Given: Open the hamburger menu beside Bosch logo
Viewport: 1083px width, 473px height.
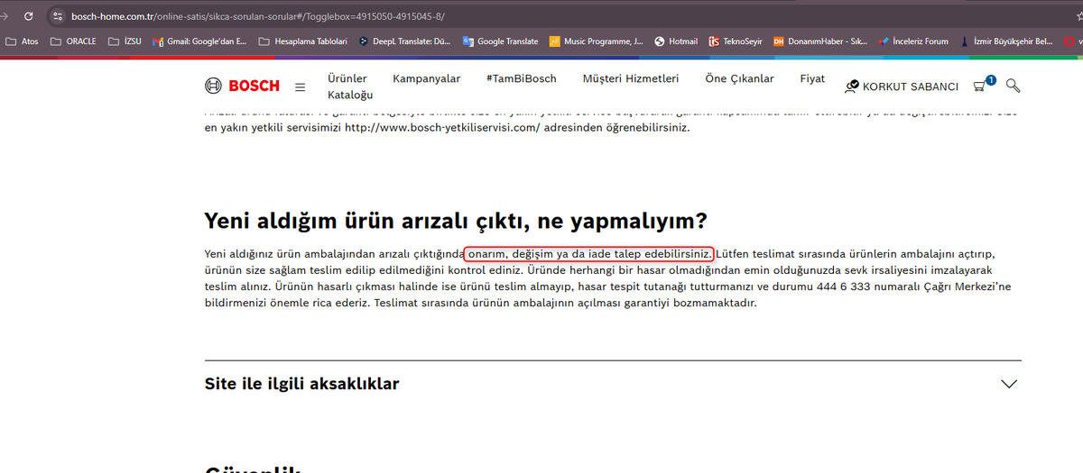Looking at the screenshot, I should coord(301,87).
